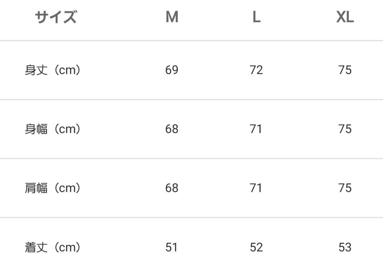Click the 着丈 (cm) row label
The height and width of the screenshot is (266, 383).
coord(53,247)
